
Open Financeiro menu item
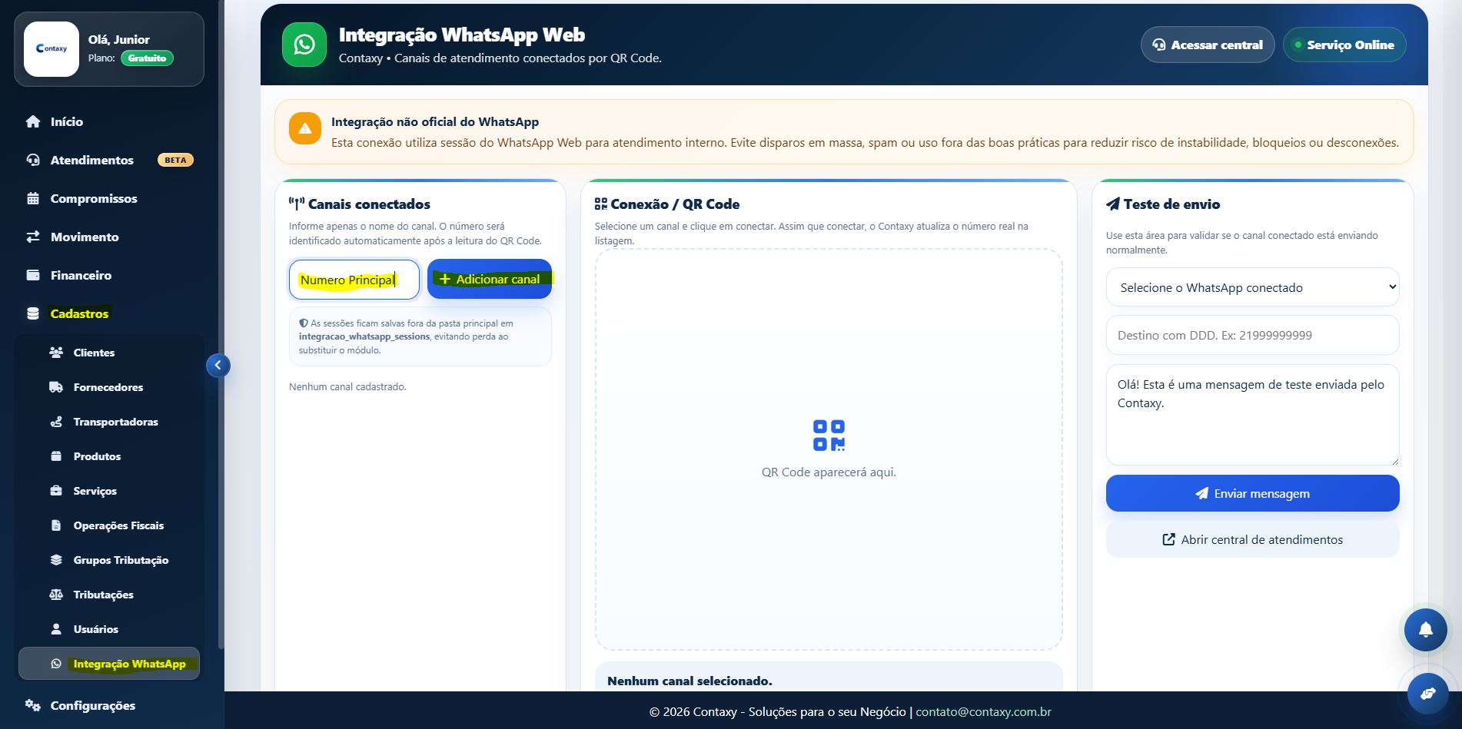pos(108,275)
